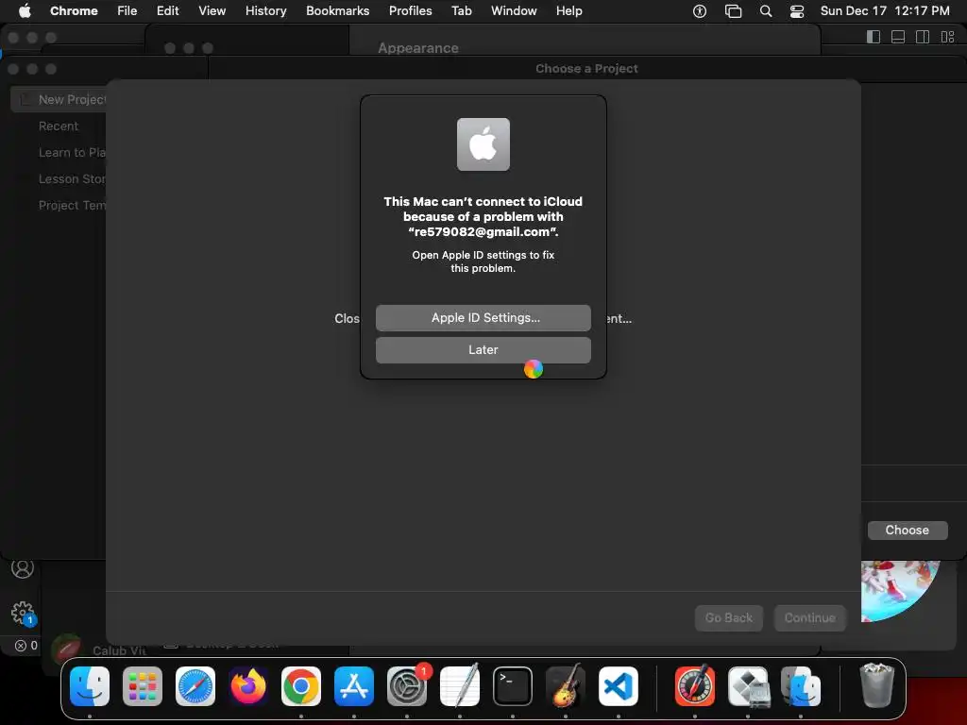Screen dimensions: 967x725
Task: Open the History menu
Action: click(x=265, y=10)
